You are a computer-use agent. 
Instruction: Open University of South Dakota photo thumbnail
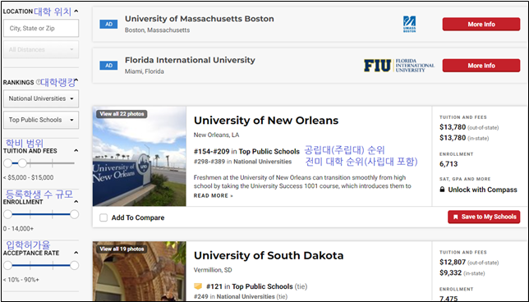[140, 272]
